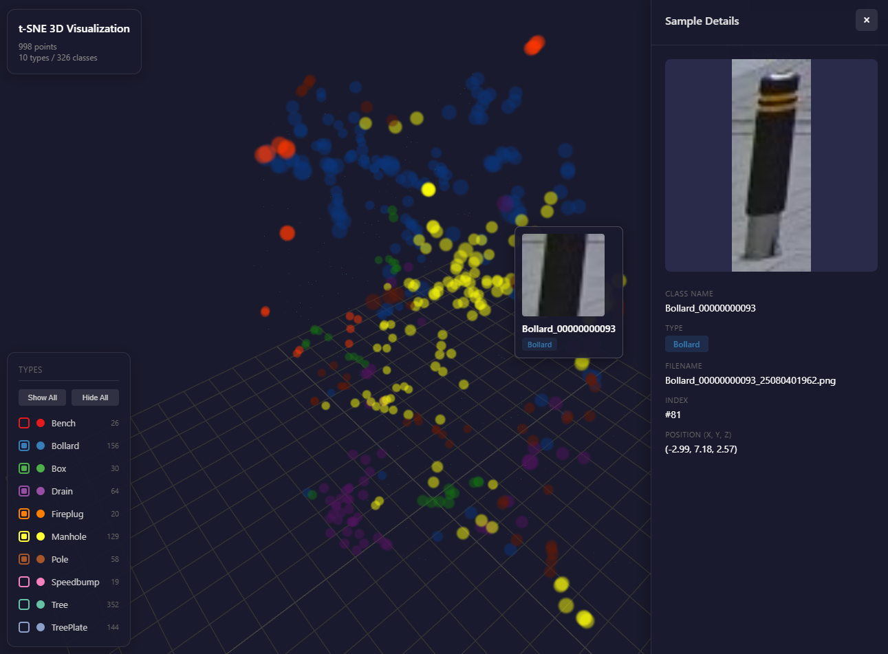This screenshot has height=654, width=888.
Task: Enable the Tree type checkbox
Action: point(24,604)
